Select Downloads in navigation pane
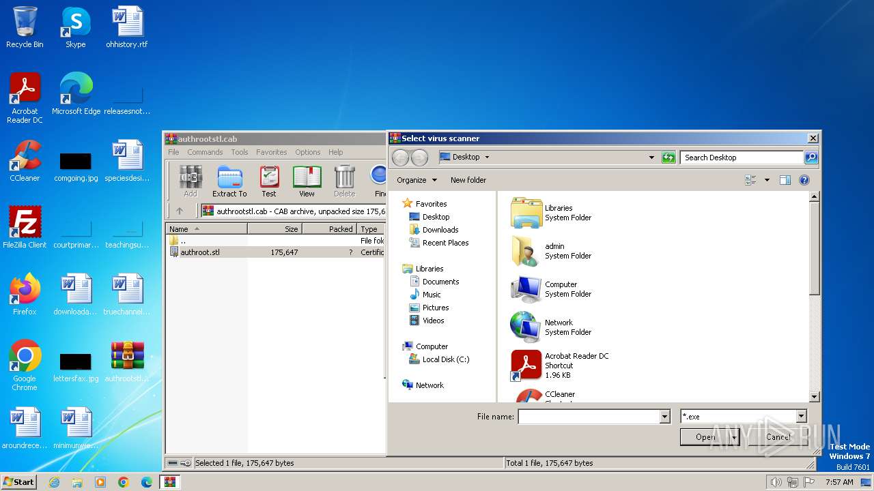874x491 pixels. (440, 230)
